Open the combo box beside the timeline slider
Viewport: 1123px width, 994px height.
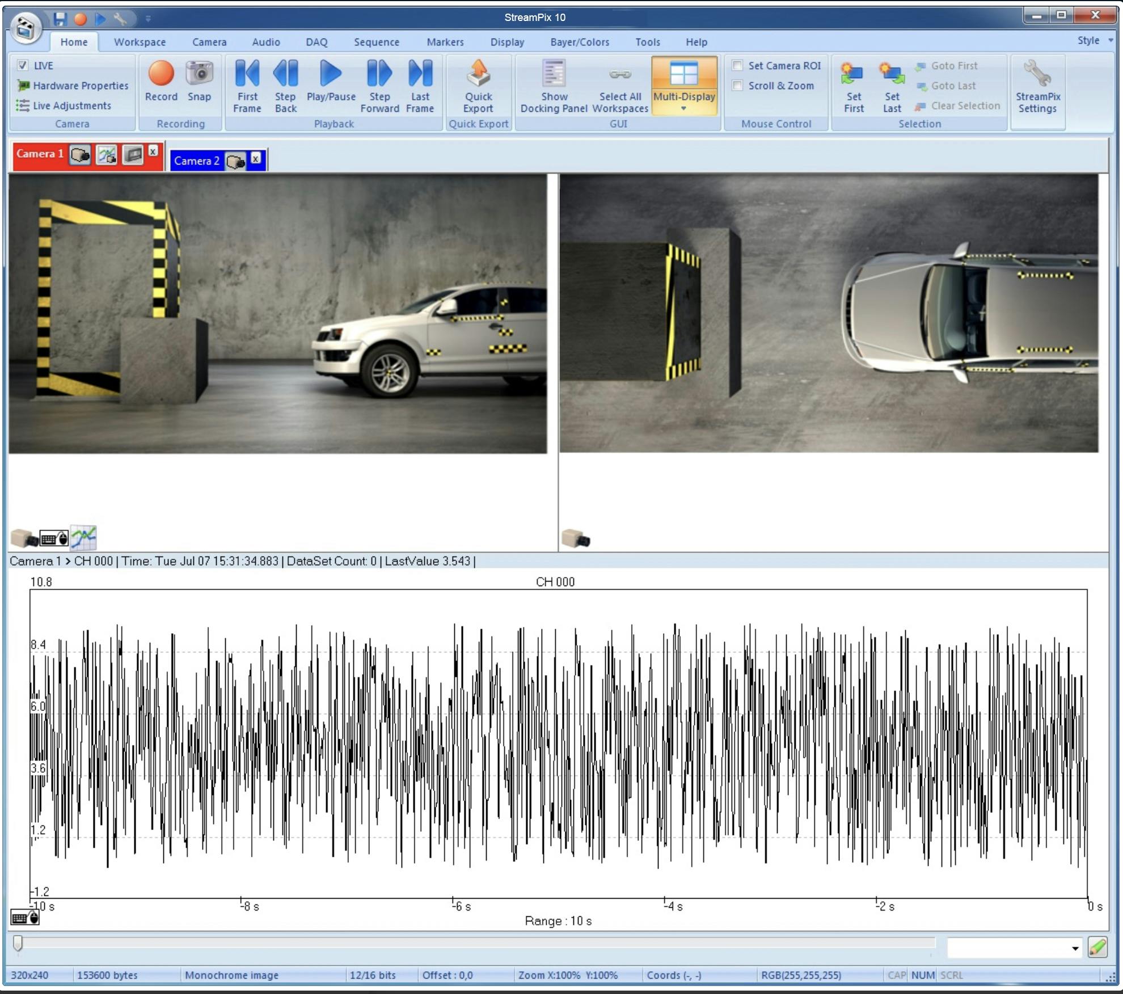pyautogui.click(x=1074, y=948)
